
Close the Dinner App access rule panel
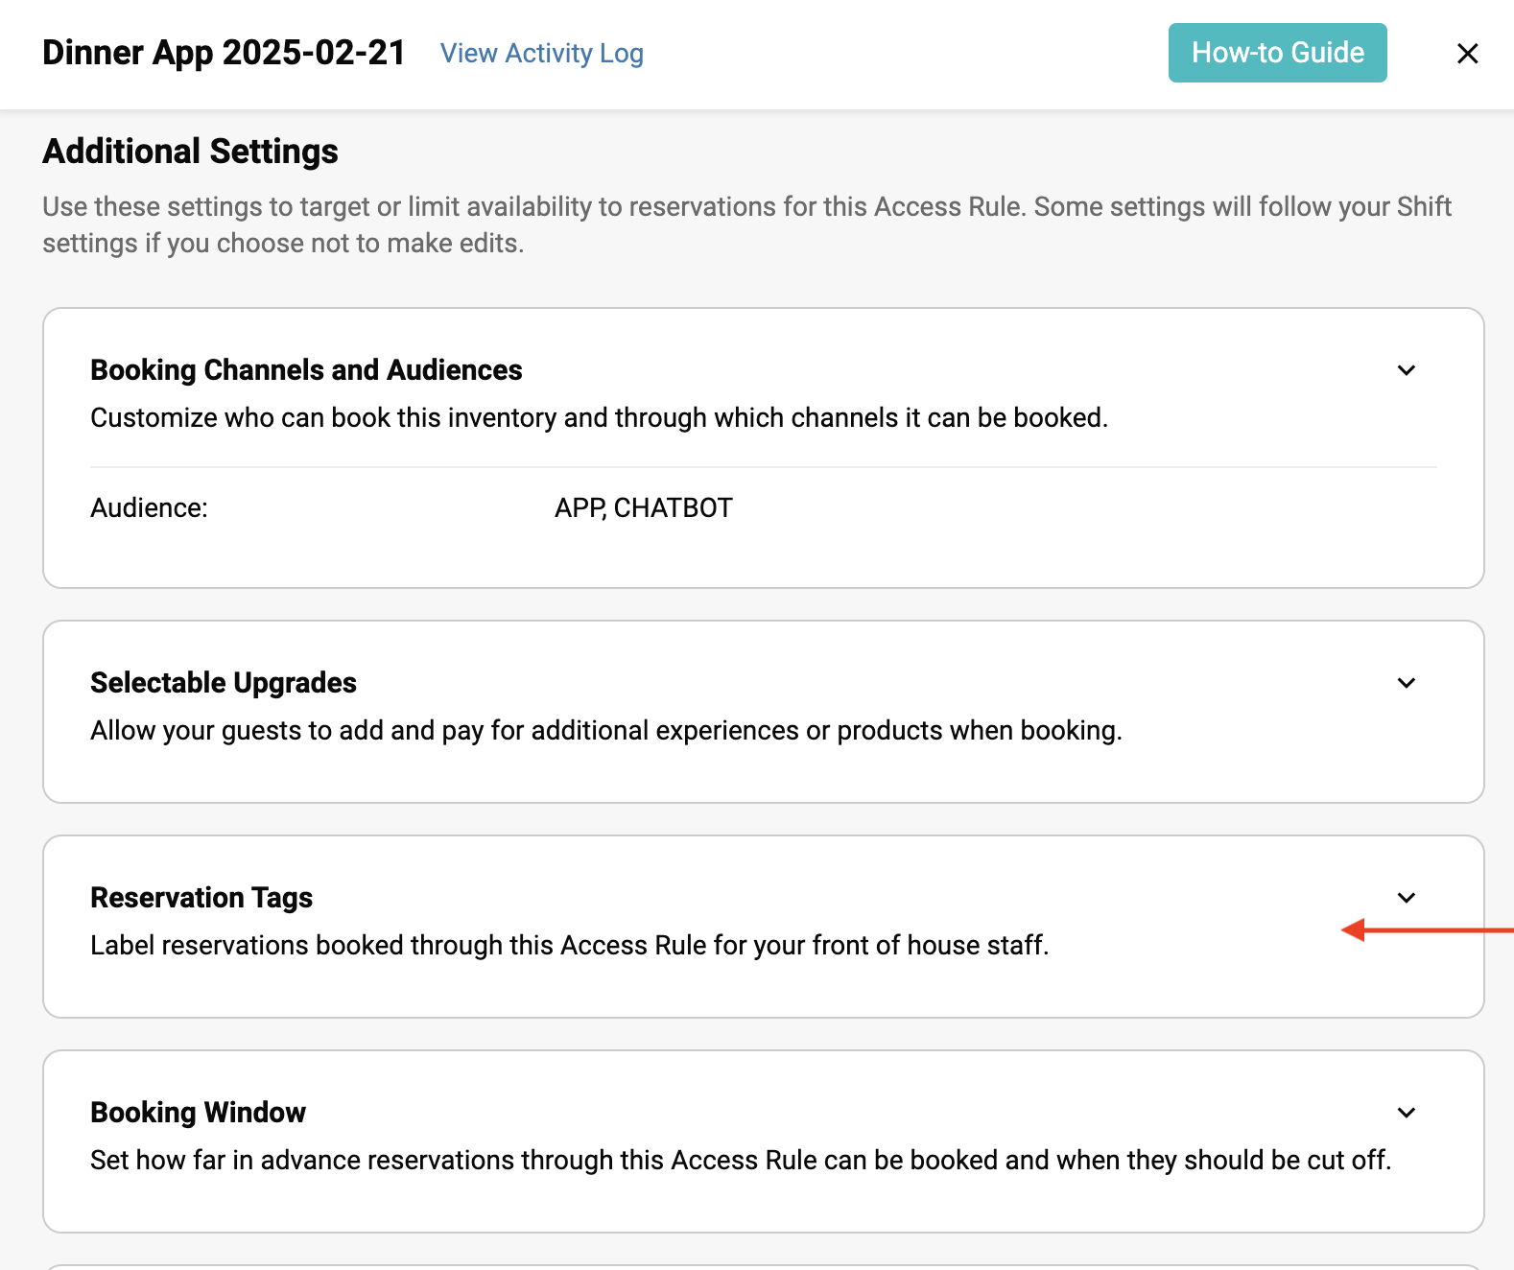[x=1467, y=54]
